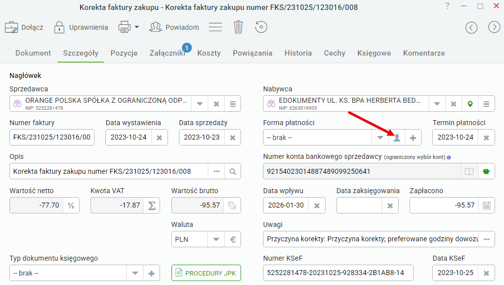Expand the Forma płatności dropdown

380,138
